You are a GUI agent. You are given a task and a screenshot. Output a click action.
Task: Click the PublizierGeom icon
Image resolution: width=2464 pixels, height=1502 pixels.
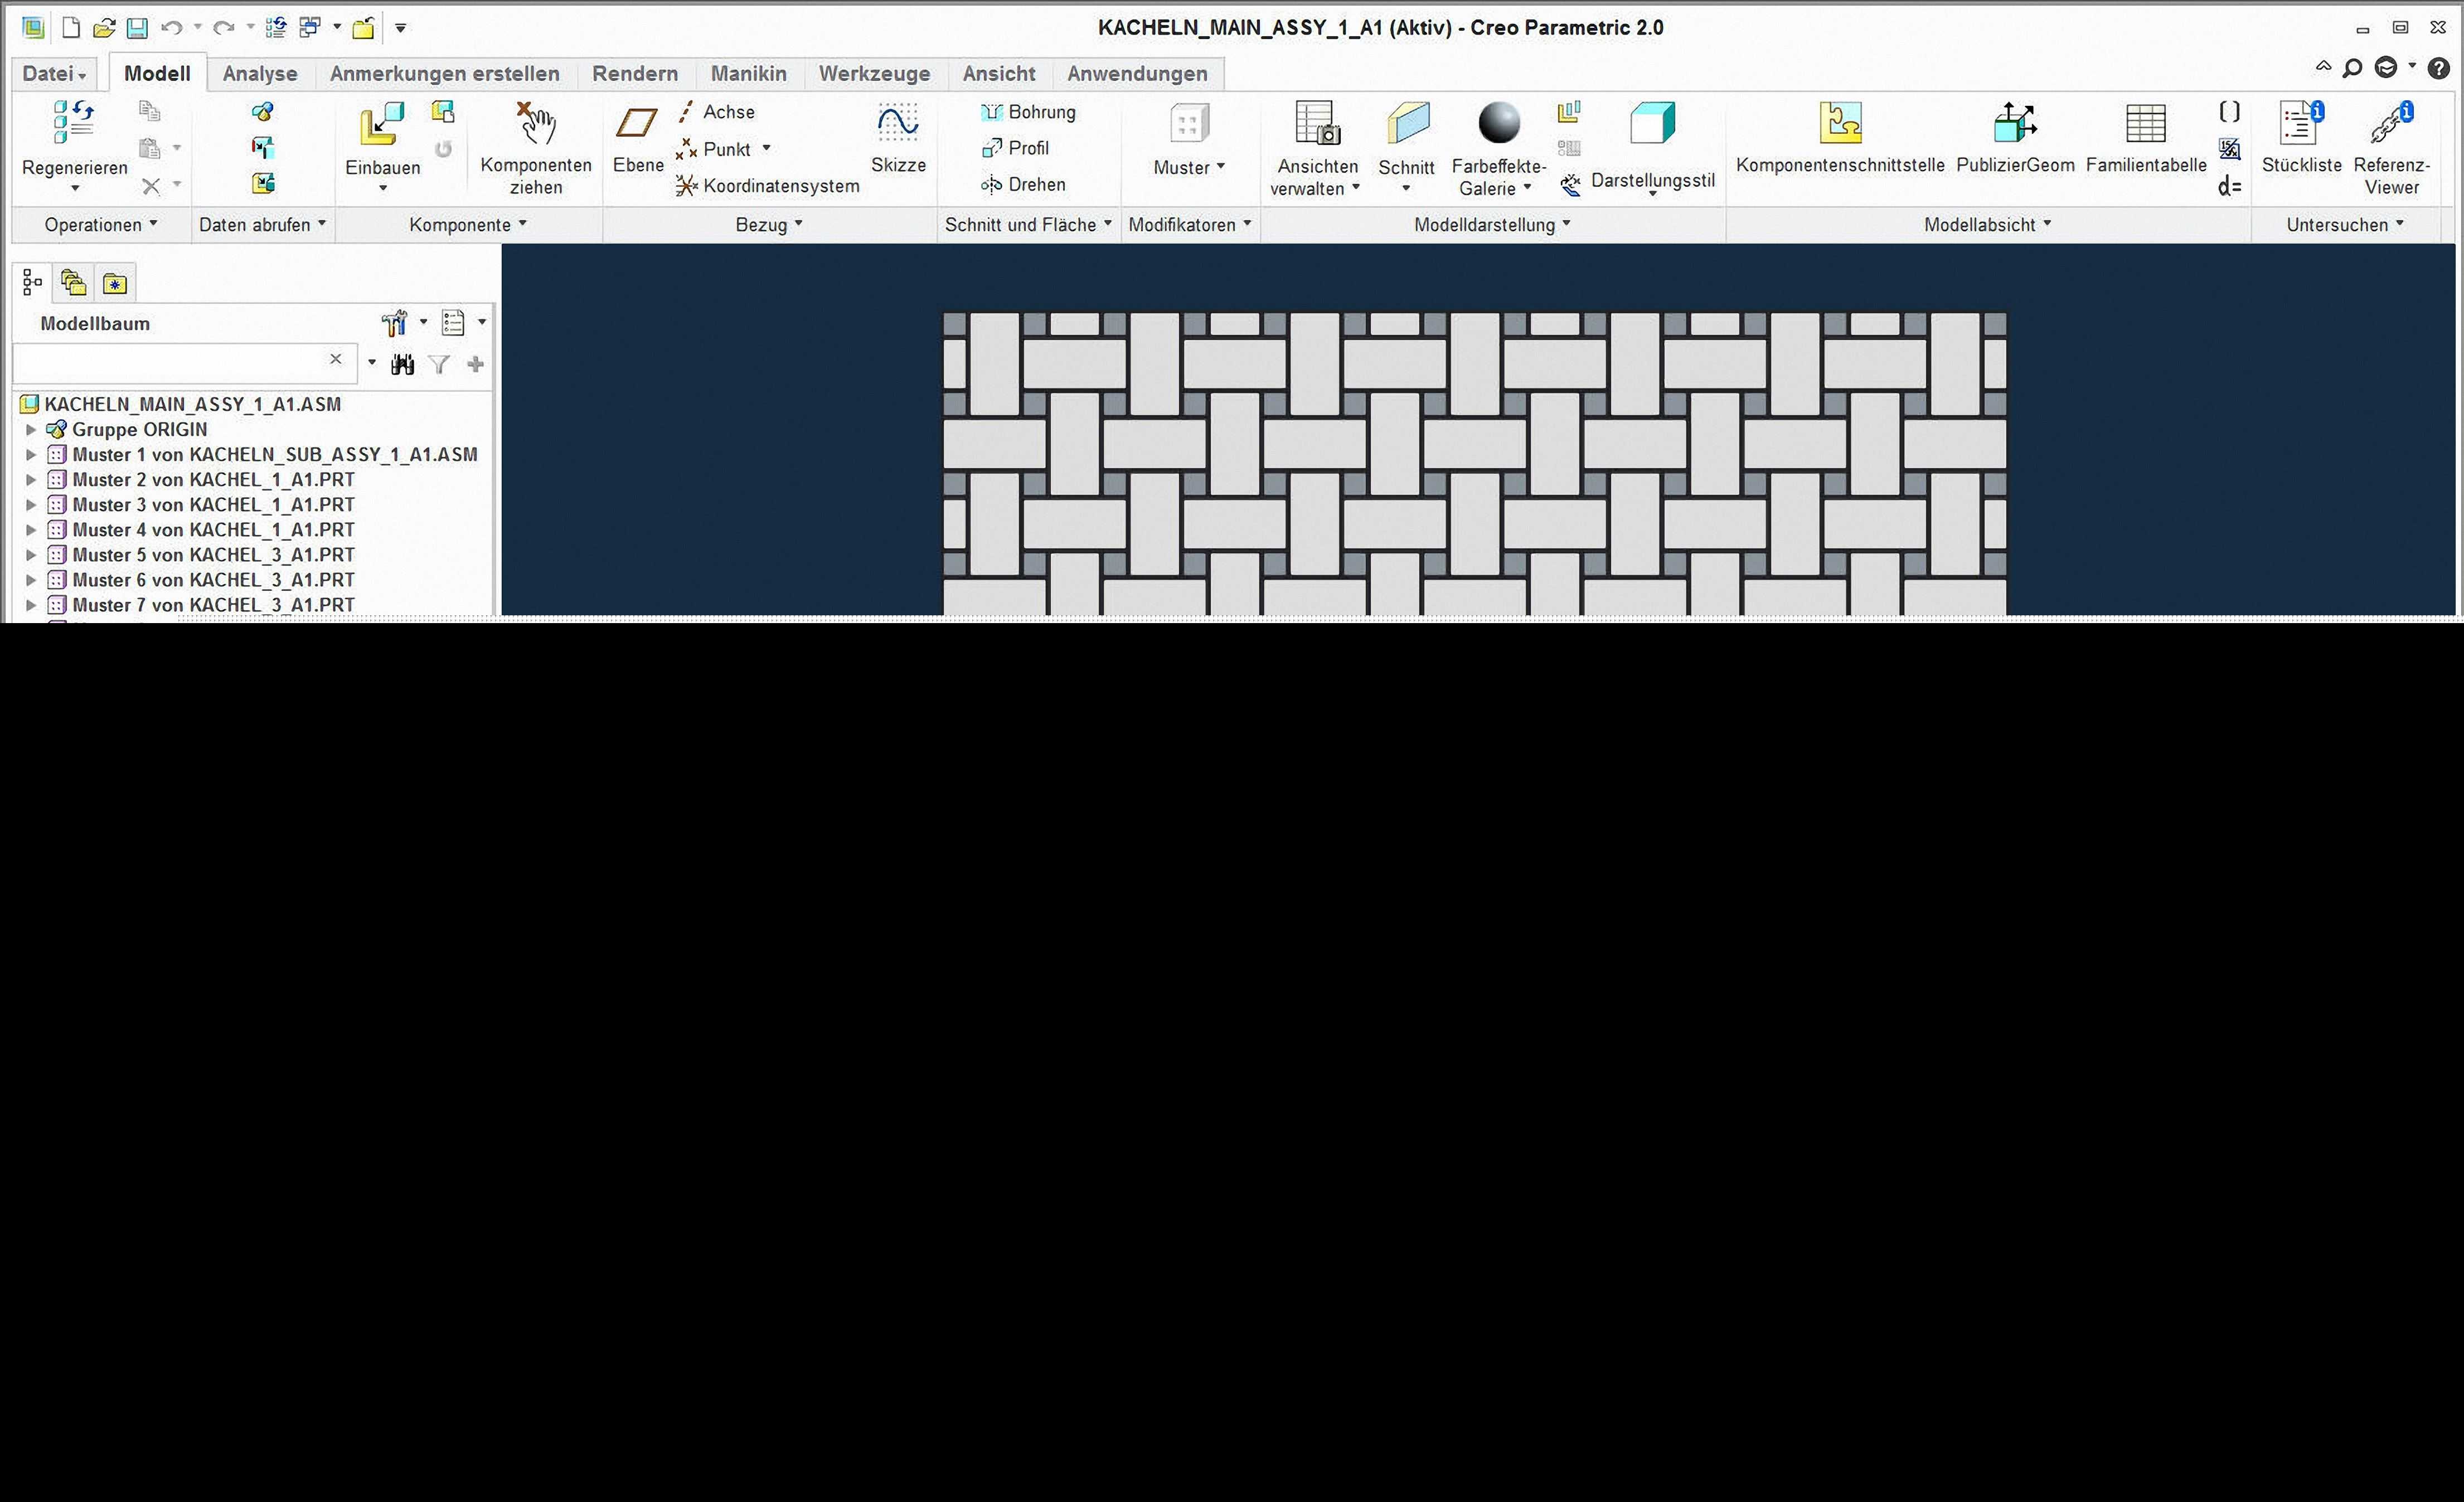[x=2014, y=123]
